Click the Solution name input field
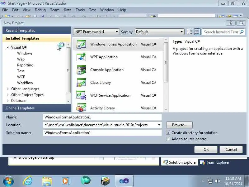This screenshot has width=249, height=187. pyautogui.click(x=102, y=133)
